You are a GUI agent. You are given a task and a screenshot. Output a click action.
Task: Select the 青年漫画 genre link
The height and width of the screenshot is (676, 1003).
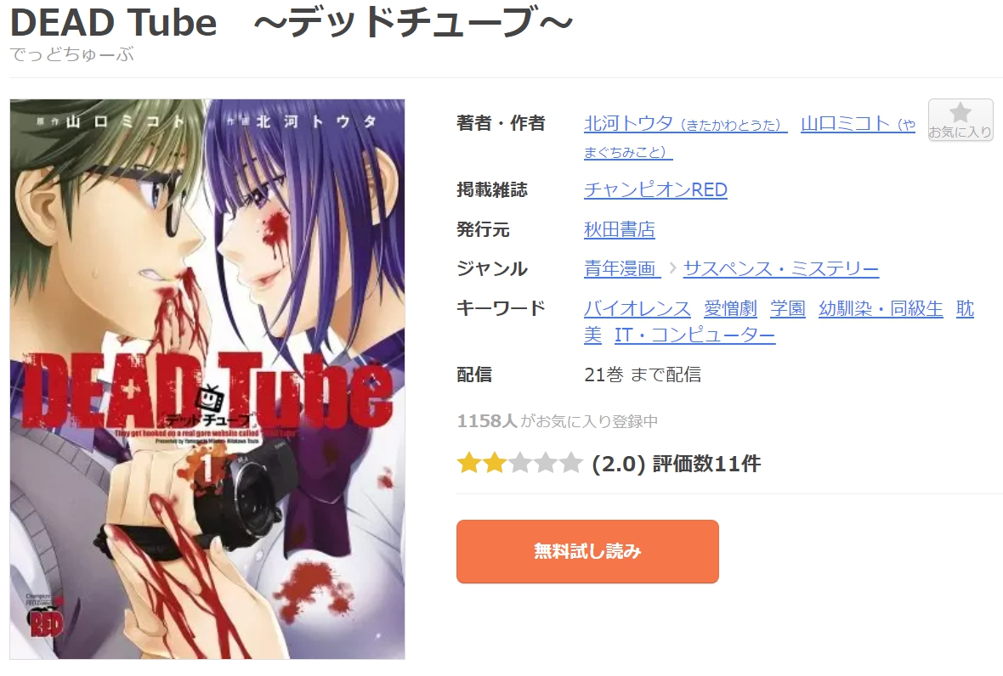[621, 269]
